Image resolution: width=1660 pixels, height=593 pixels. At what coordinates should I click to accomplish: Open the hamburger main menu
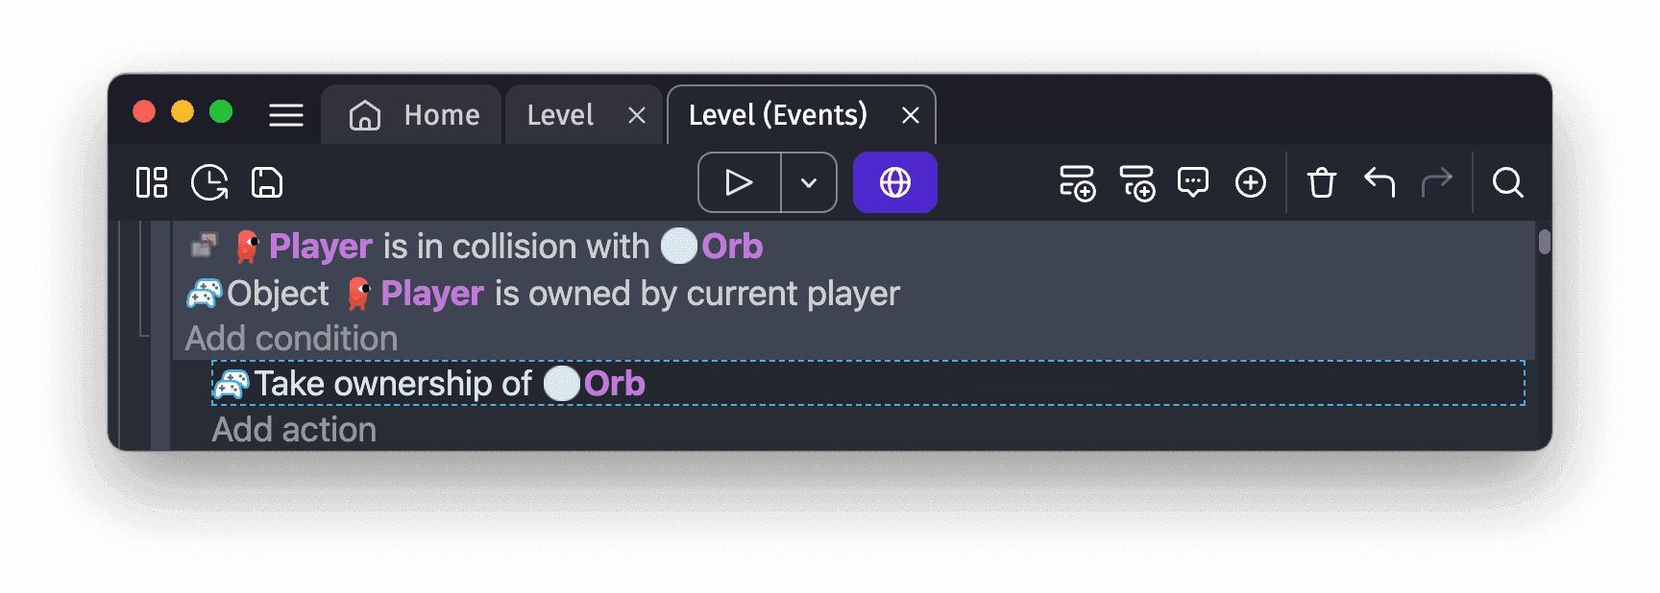tap(286, 115)
